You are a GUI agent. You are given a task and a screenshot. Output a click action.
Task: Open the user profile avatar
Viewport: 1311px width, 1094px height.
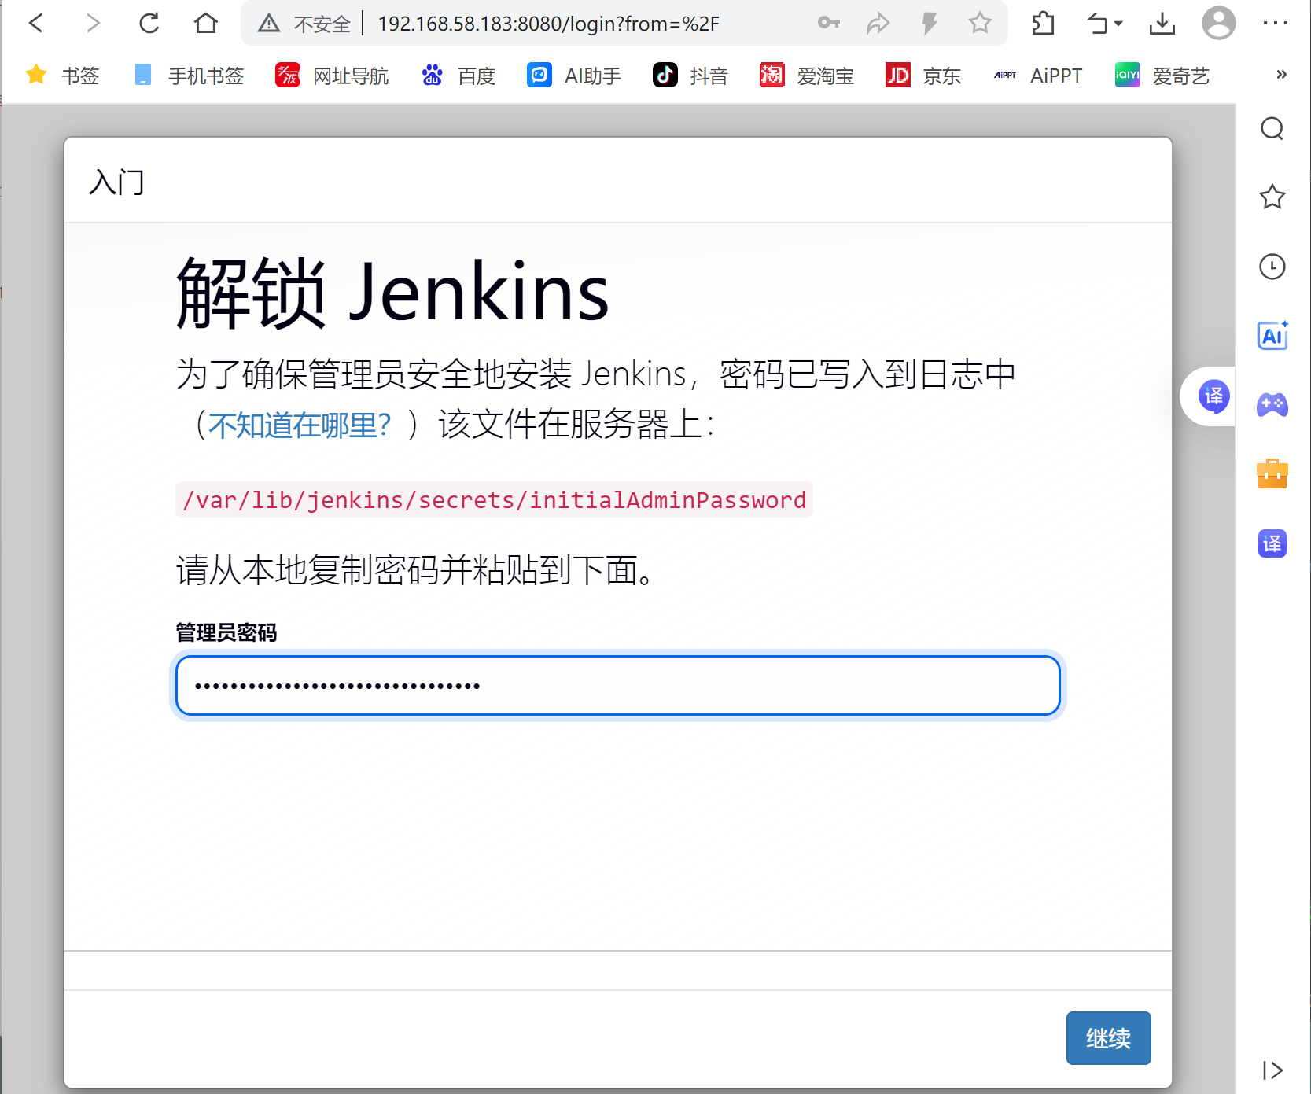pyautogui.click(x=1218, y=23)
